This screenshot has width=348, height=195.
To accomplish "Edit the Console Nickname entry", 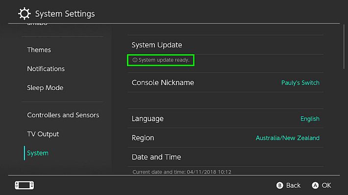I will 225,83.
